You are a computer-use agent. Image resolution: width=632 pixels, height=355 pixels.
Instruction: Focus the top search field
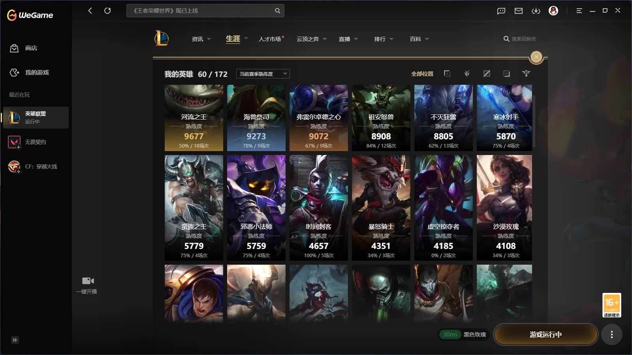click(x=205, y=11)
